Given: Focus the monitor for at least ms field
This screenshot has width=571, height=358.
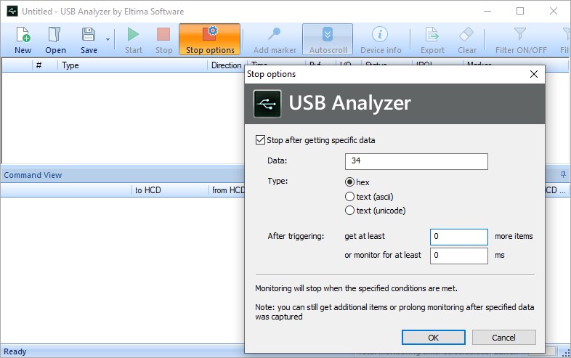Looking at the screenshot, I should [x=459, y=256].
